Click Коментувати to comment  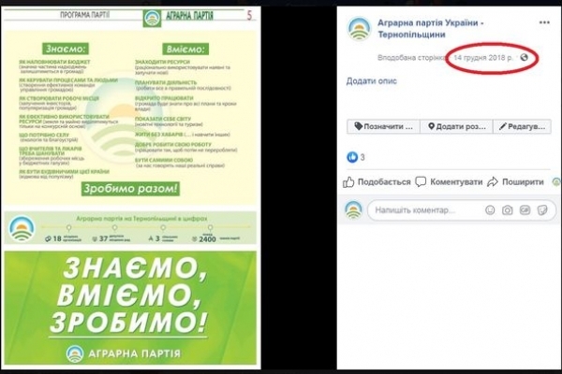pyautogui.click(x=449, y=181)
